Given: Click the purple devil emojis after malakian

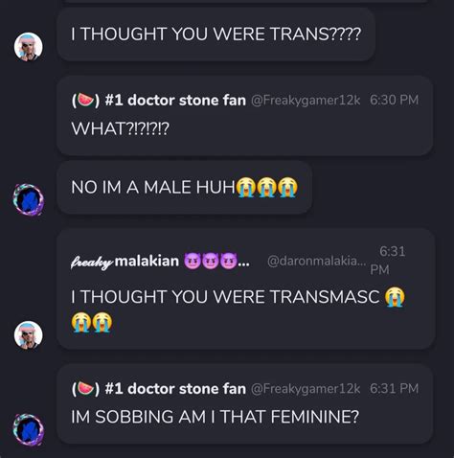Looking at the screenshot, I should (x=211, y=261).
